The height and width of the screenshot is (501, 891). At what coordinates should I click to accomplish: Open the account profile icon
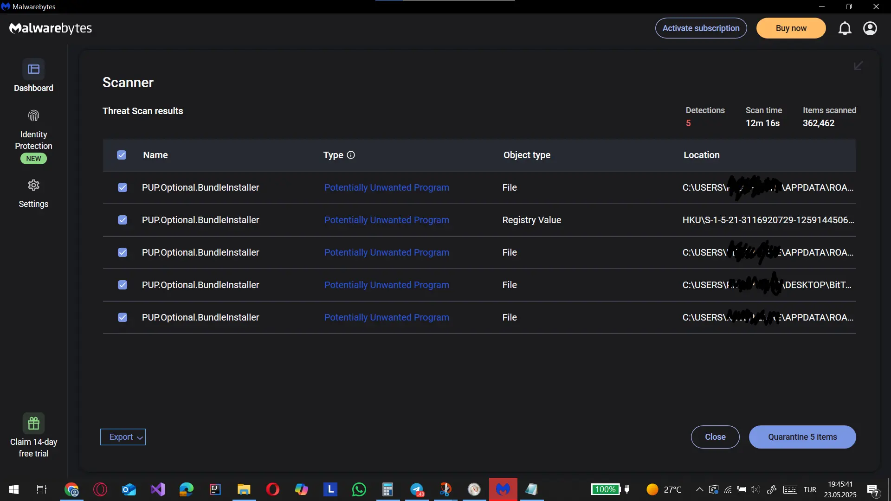click(870, 28)
